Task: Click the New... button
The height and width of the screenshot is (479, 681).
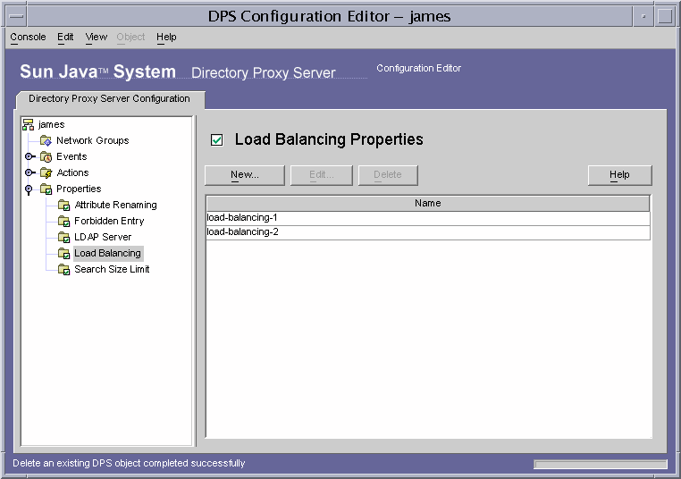Action: coord(245,175)
